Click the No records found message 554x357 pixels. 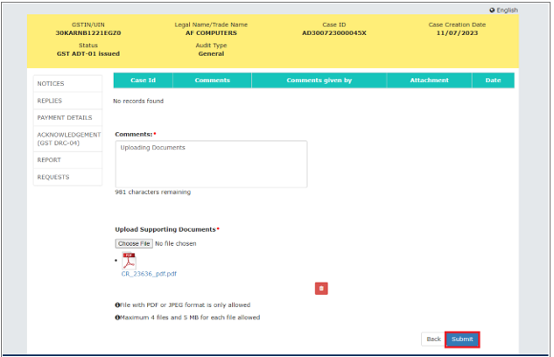pos(138,101)
